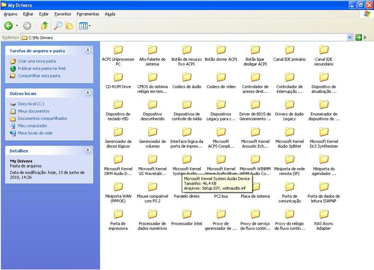The height and width of the screenshot is (270, 374).
Task: Open the Back button history dropdown arrow
Action: pyautogui.click(x=17, y=26)
